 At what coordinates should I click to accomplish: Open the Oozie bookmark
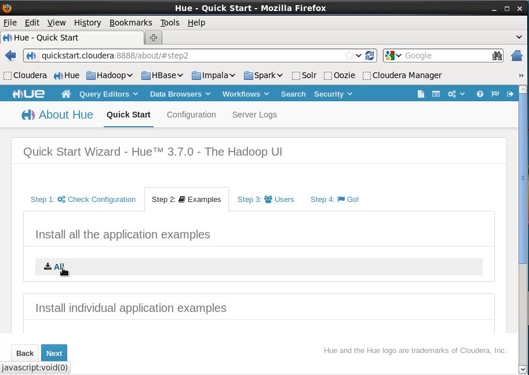coord(340,75)
